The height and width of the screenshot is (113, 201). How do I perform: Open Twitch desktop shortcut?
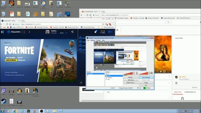point(3,91)
